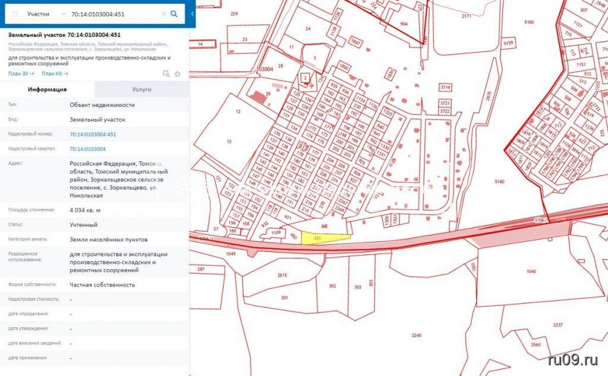The height and width of the screenshot is (376, 608).
Task: Open cadastral quarter link 70:14:0103004
Action: pos(87,149)
